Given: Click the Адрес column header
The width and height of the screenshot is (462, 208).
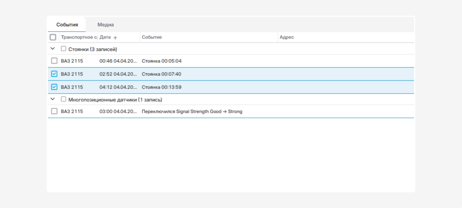Looking at the screenshot, I should (286, 37).
